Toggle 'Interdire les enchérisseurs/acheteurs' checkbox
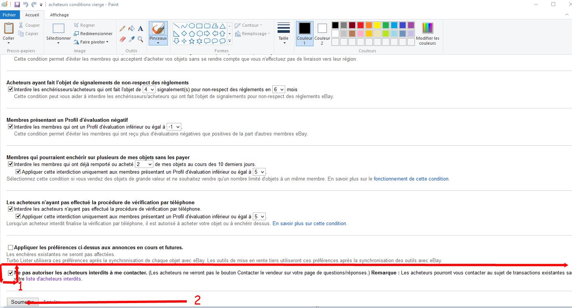This screenshot has height=308, width=572. pos(10,89)
